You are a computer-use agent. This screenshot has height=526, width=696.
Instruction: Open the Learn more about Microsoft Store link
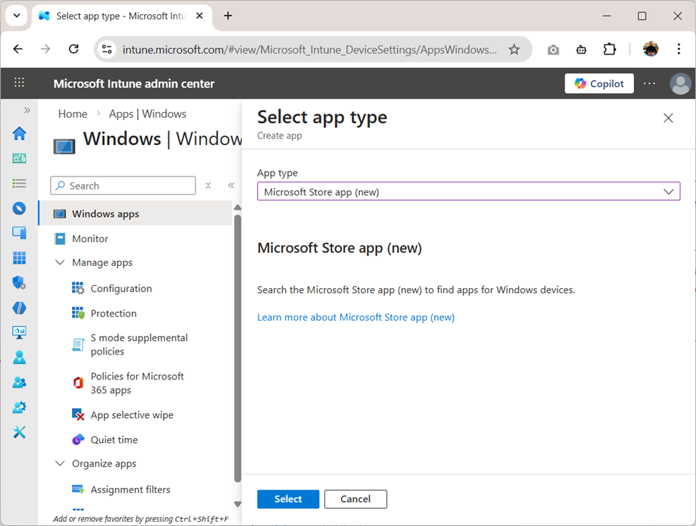tap(355, 317)
